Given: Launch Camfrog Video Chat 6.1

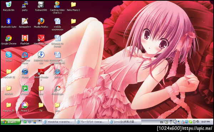Looking at the screenshot, I should (x=57, y=7).
